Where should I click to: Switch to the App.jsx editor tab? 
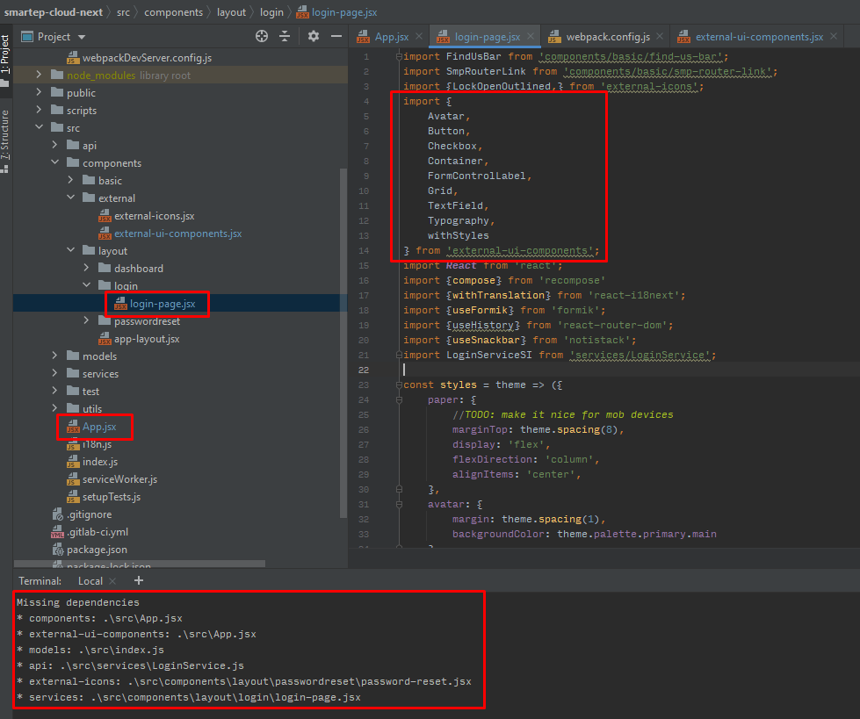pyautogui.click(x=391, y=37)
